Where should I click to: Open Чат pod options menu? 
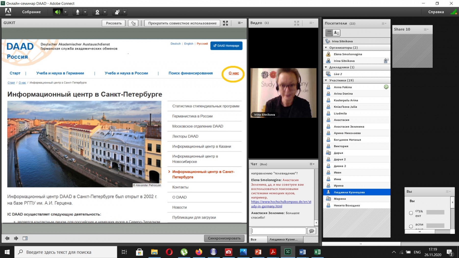(x=312, y=164)
